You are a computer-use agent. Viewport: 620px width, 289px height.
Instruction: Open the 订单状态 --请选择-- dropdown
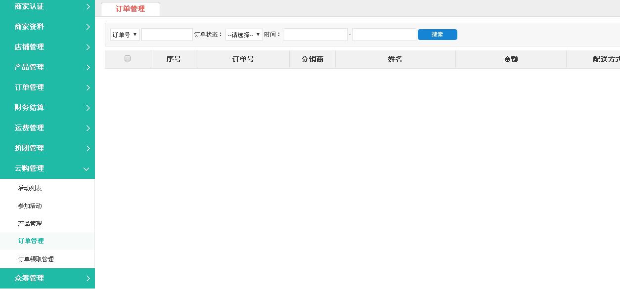244,35
